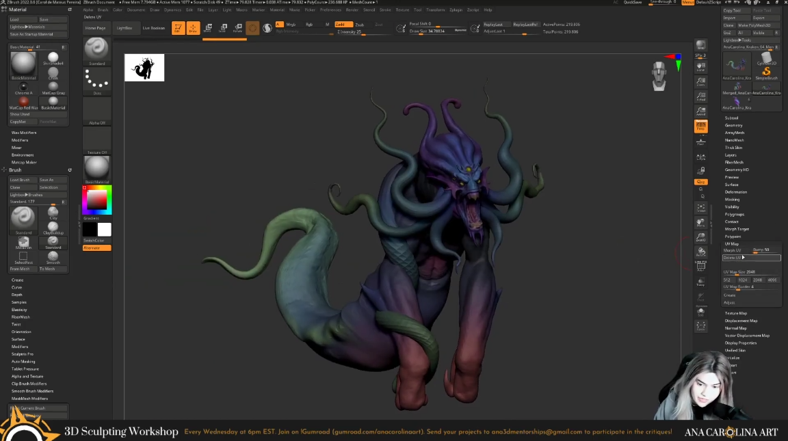Toggle the Floor grid button
The width and height of the screenshot is (788, 441).
coord(700,141)
